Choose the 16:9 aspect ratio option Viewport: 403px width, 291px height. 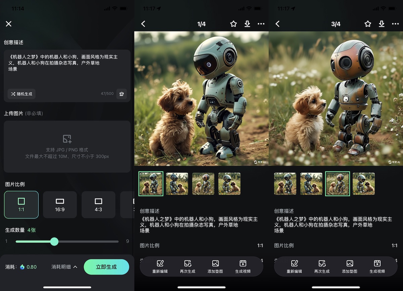click(60, 205)
